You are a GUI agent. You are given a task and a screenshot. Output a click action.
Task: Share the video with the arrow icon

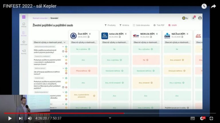click(x=213, y=6)
